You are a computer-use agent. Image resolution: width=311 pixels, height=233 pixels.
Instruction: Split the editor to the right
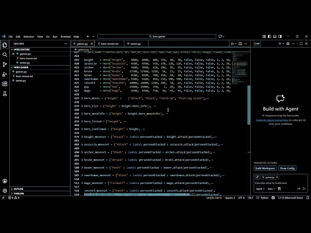pos(240,44)
